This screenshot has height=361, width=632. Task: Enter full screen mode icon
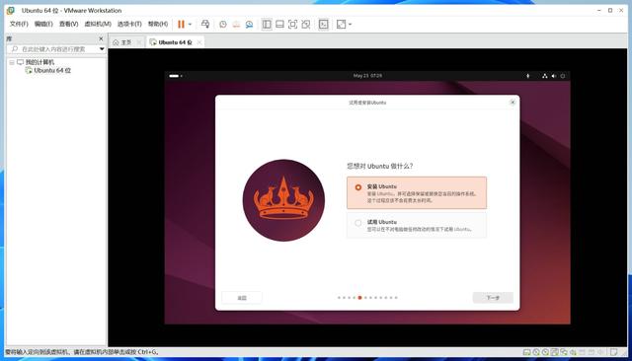tap(292, 24)
